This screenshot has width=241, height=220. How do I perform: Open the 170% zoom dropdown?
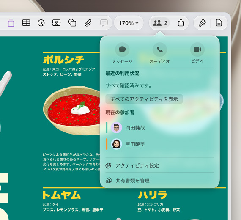[x=129, y=23]
